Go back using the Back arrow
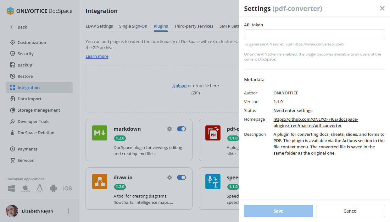The image size is (390, 222). tap(19, 27)
